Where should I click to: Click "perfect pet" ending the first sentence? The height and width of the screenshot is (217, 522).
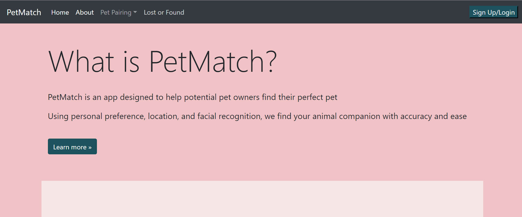pos(317,97)
